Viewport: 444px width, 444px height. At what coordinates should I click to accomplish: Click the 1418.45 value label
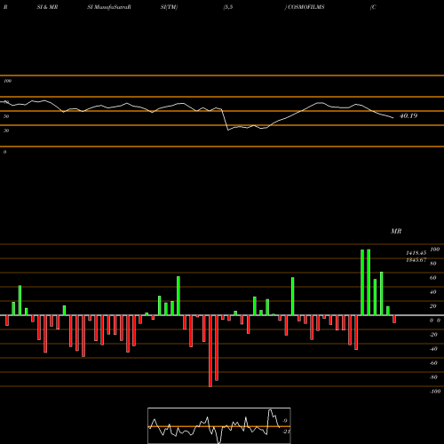point(416,253)
